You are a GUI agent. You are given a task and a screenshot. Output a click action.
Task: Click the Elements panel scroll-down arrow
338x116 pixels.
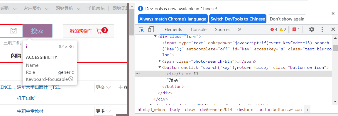coord(335,101)
